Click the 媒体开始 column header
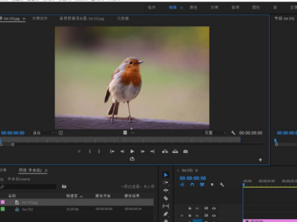 [103, 196]
